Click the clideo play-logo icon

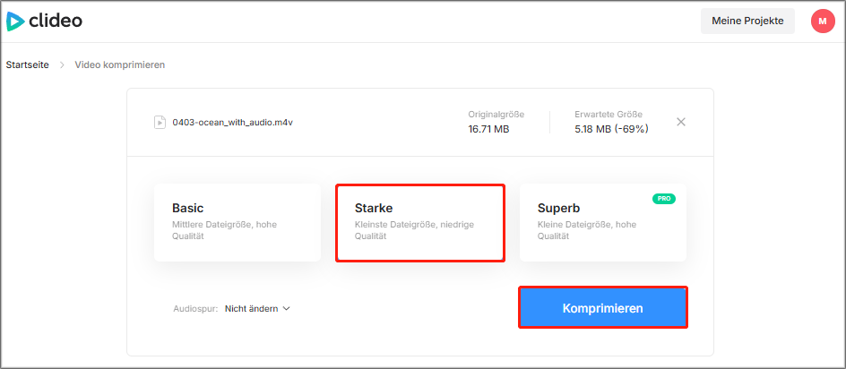[x=15, y=21]
